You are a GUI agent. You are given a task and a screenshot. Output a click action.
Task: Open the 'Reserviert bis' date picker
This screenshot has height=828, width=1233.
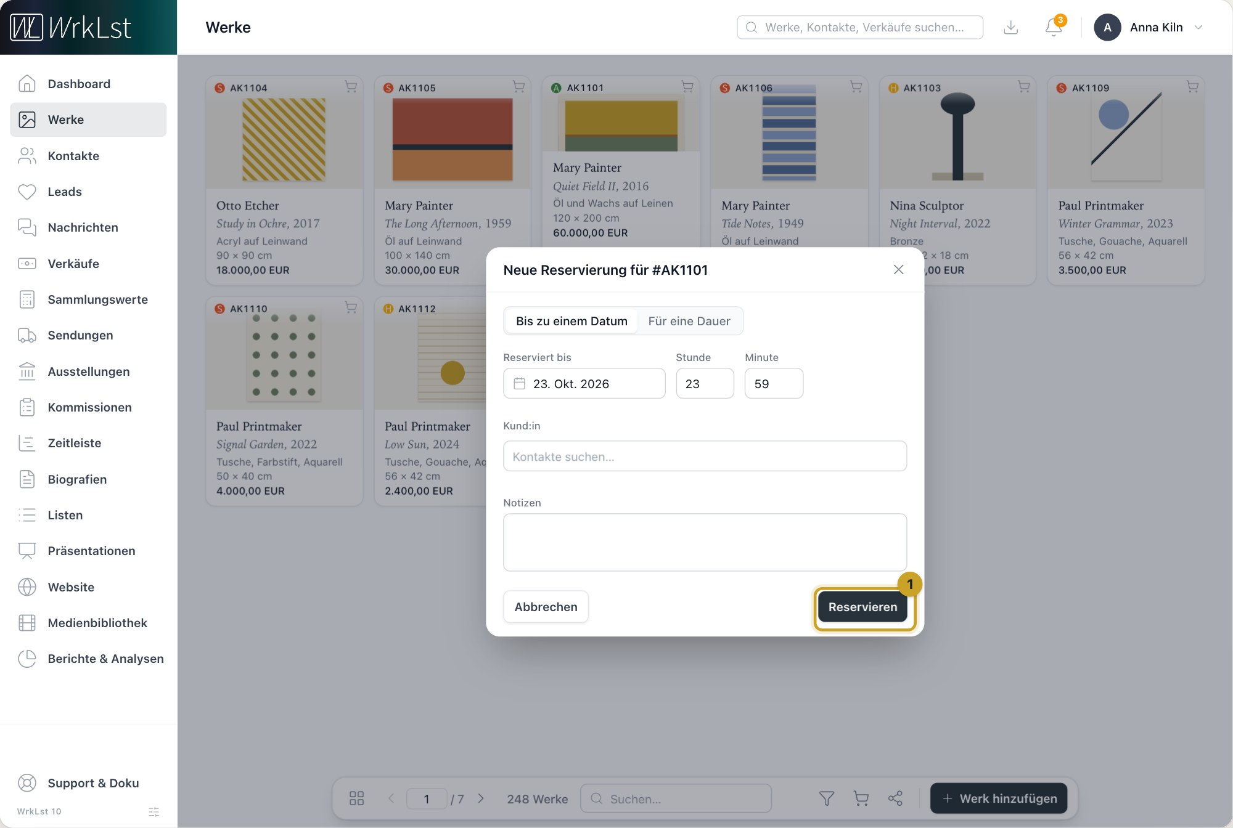click(x=584, y=383)
